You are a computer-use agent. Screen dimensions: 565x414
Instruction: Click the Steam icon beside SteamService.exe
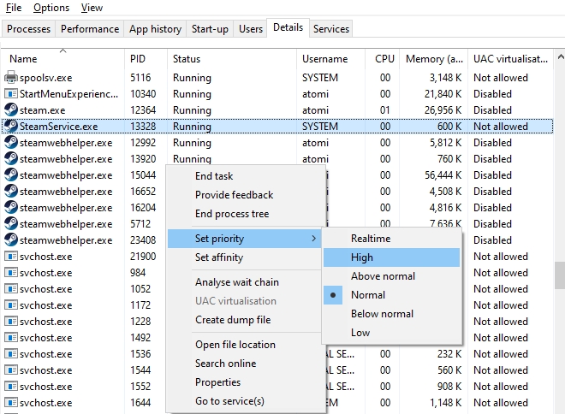coord(11,127)
